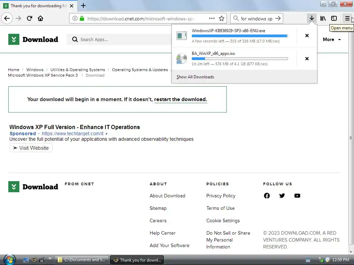Screen dimensions: 354x265
Task: Open Microsoft Windows XP Service Pack 3 breadcrumb
Action: 43,75
